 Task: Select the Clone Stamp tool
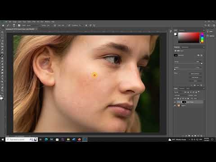point(2,58)
